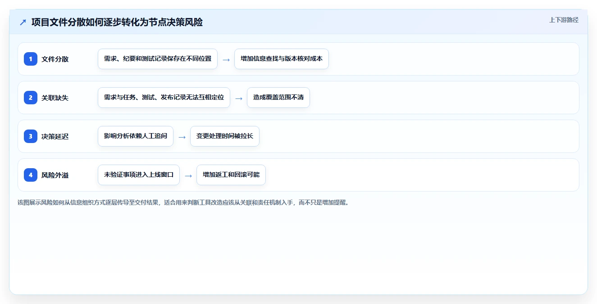Click the 文件分散 step label
This screenshot has width=597, height=304.
click(x=55, y=59)
